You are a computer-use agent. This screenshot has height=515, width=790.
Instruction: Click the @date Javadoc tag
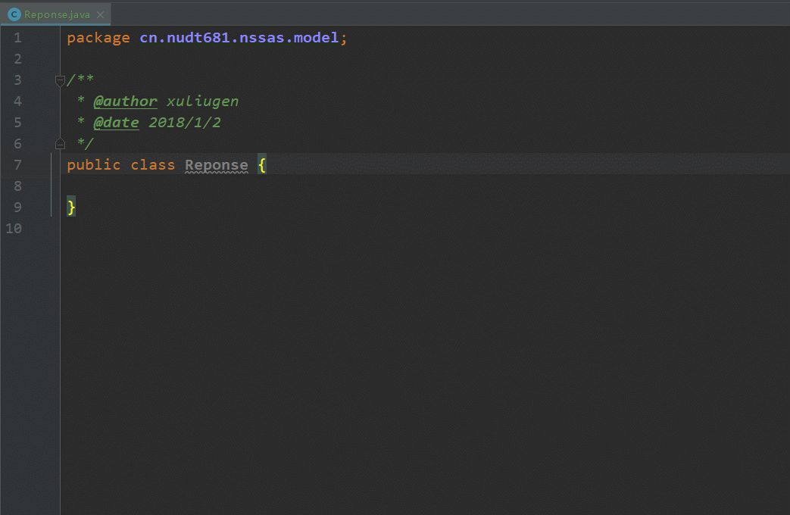pos(116,123)
